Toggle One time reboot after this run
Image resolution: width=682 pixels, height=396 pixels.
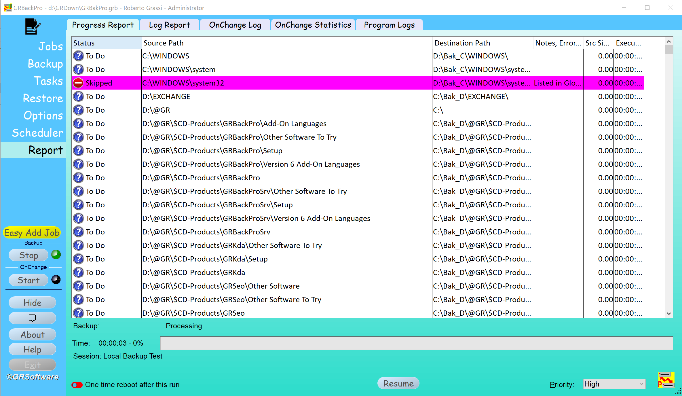click(77, 385)
